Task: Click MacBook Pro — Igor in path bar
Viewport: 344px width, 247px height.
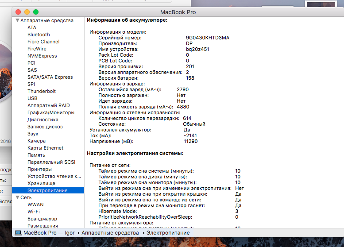Action: coord(49,233)
